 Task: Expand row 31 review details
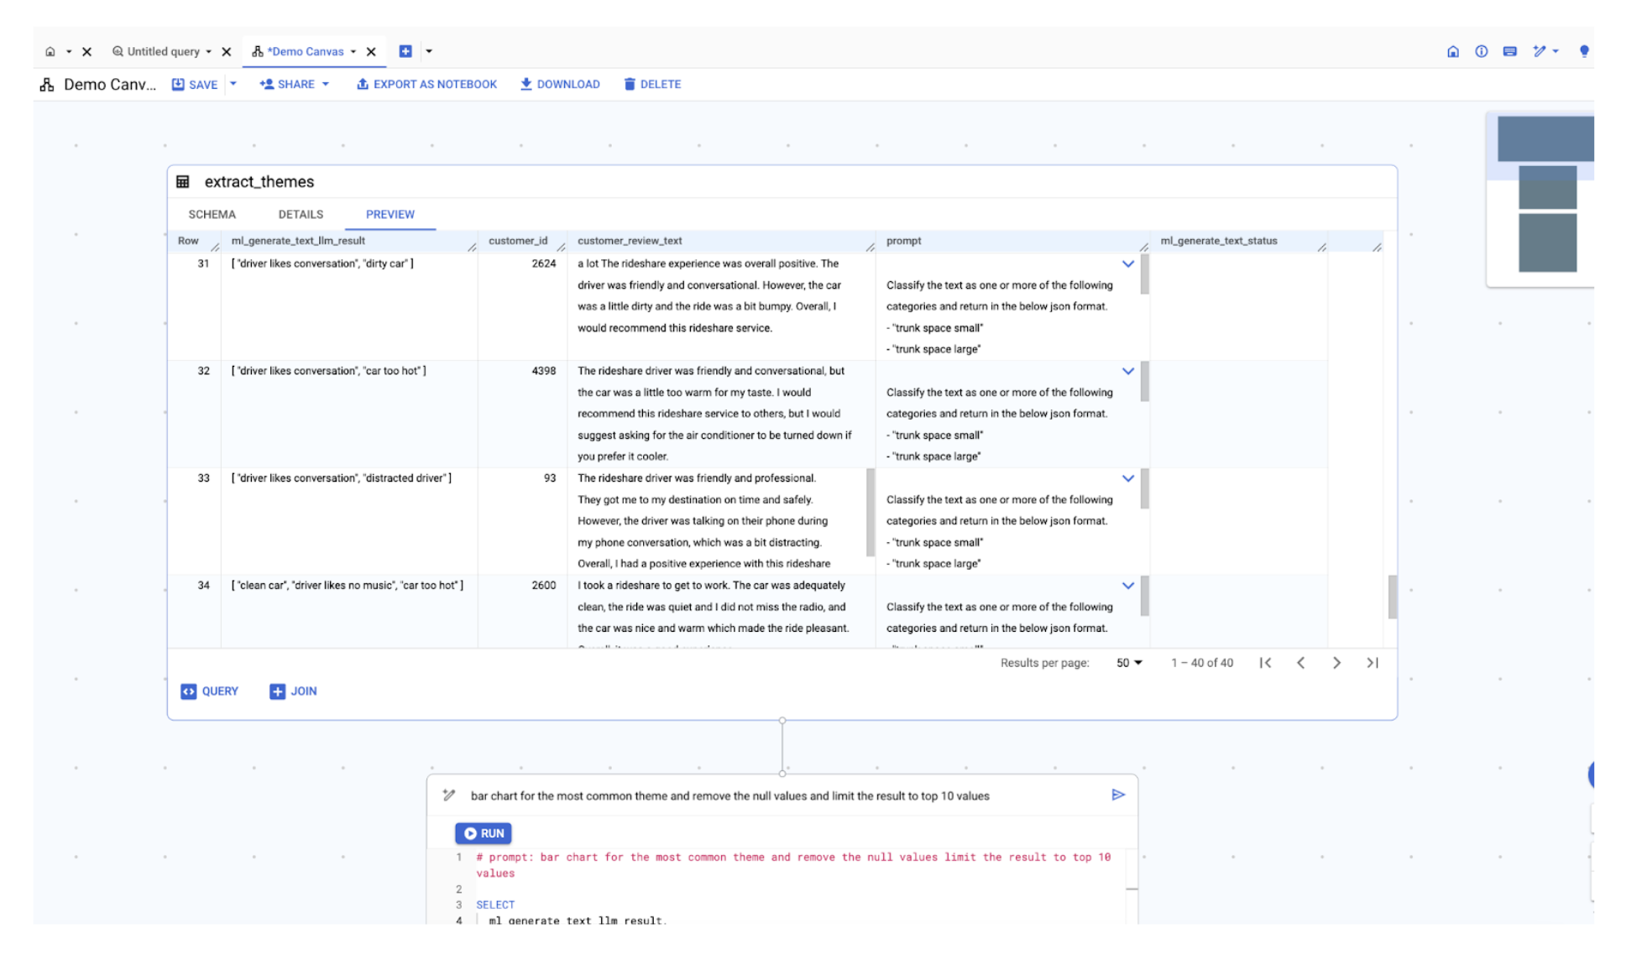[1128, 263]
